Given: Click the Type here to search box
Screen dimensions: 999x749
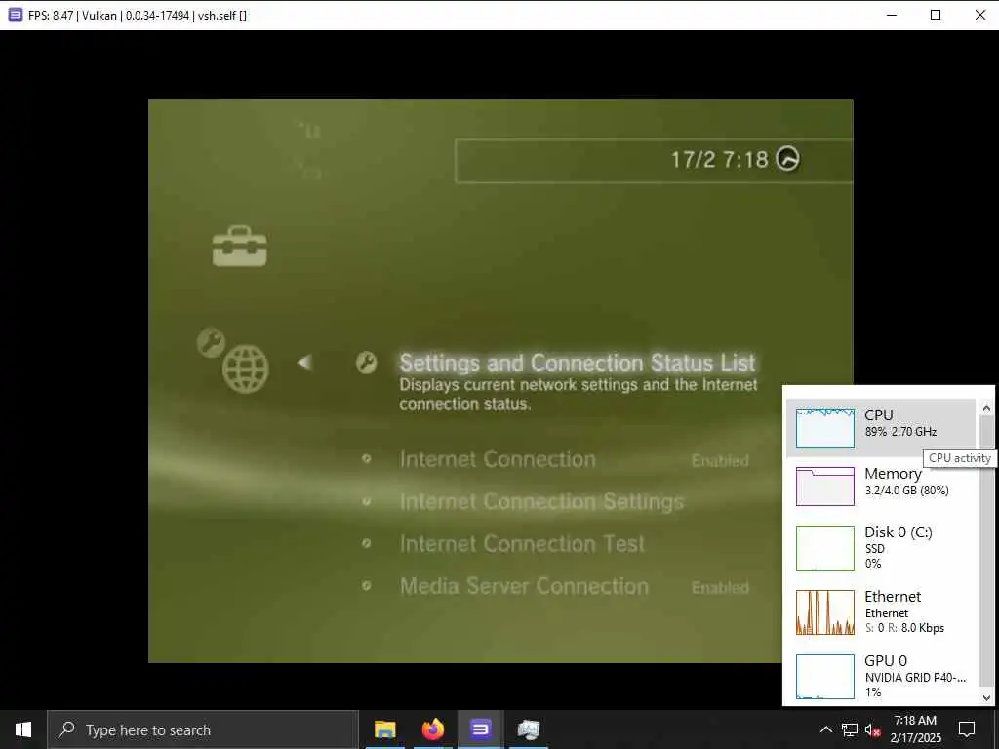Looking at the screenshot, I should pyautogui.click(x=203, y=729).
